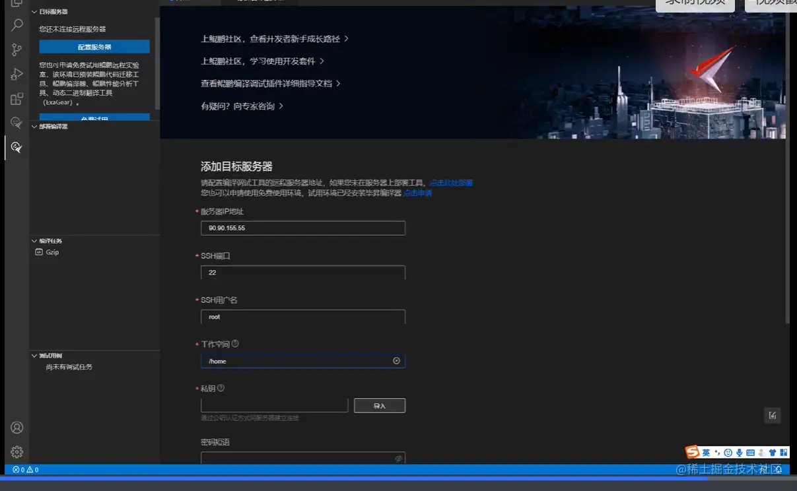Click the SSH port field showing 22
The height and width of the screenshot is (491, 797).
pos(303,273)
